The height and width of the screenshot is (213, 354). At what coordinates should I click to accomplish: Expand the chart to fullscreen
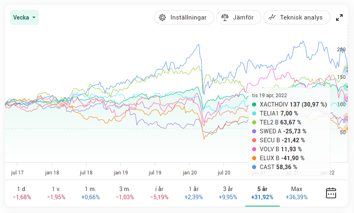tap(339, 17)
